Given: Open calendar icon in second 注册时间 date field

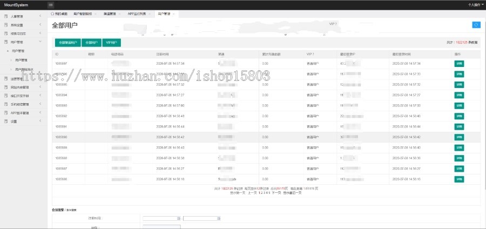Looking at the screenshot, I should (x=219, y=218).
